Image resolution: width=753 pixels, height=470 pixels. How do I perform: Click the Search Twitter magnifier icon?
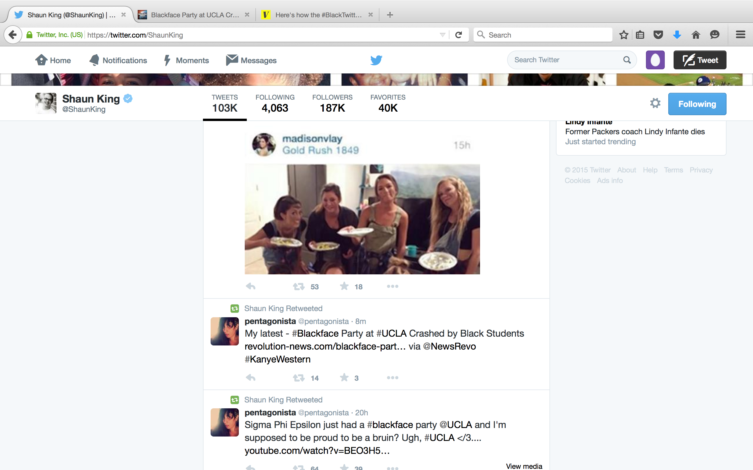coord(627,60)
